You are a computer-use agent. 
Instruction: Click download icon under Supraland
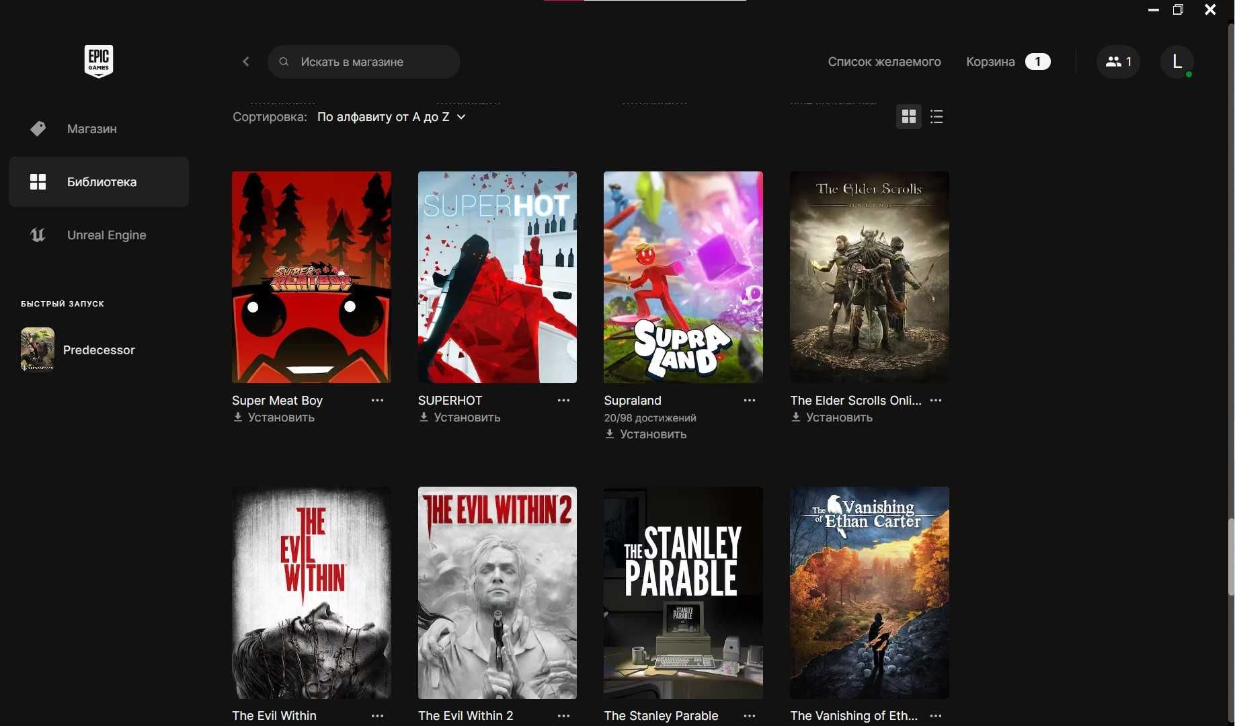(610, 434)
